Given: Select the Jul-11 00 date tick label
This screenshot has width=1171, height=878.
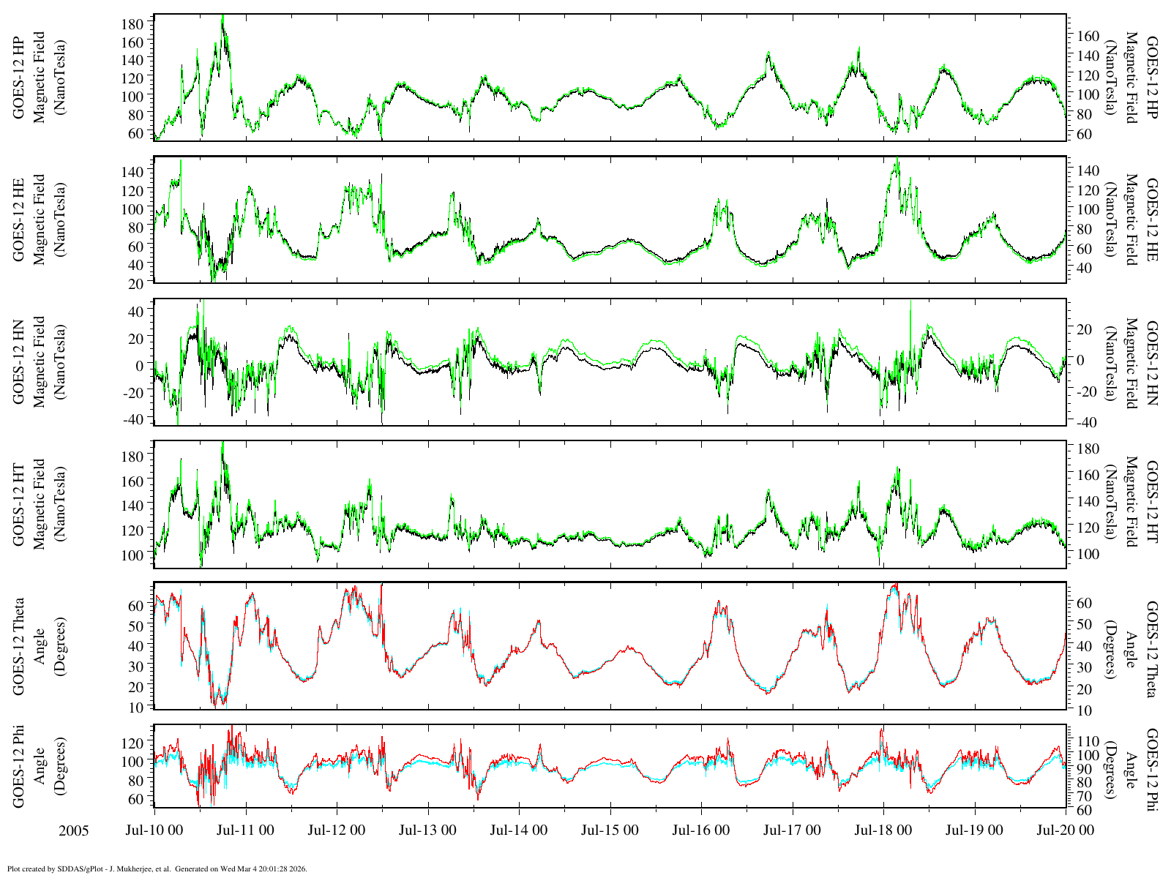Looking at the screenshot, I should tap(245, 830).
